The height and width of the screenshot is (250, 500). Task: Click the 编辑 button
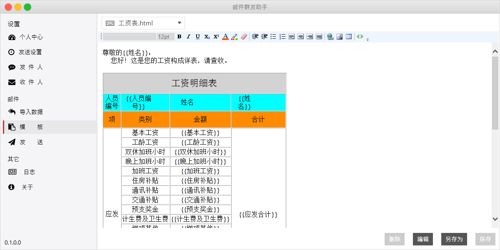[x=423, y=239]
